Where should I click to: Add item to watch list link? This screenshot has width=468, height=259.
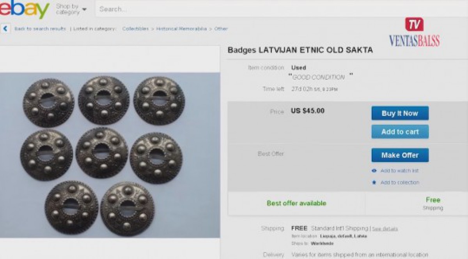pos(399,171)
